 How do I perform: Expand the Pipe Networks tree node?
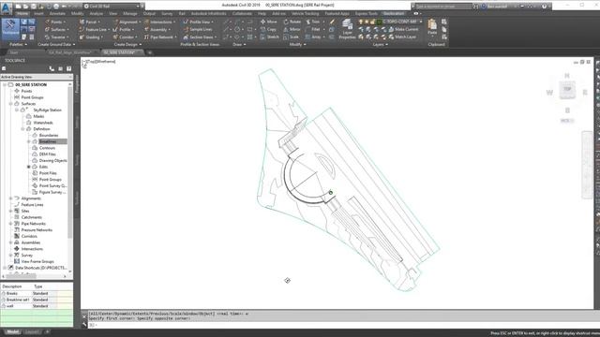tap(10, 224)
